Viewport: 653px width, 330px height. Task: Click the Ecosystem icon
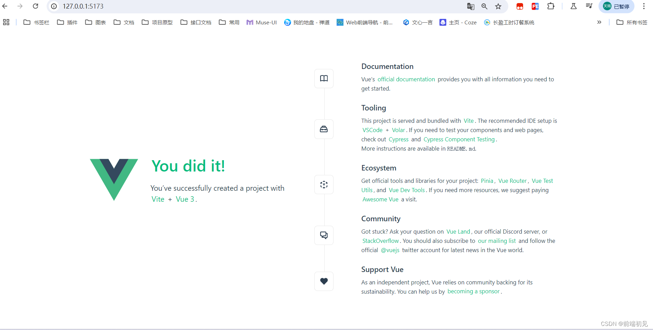(324, 185)
